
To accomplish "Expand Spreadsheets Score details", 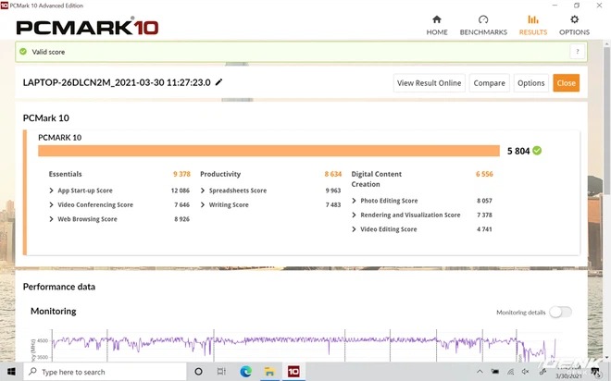I will click(x=203, y=190).
